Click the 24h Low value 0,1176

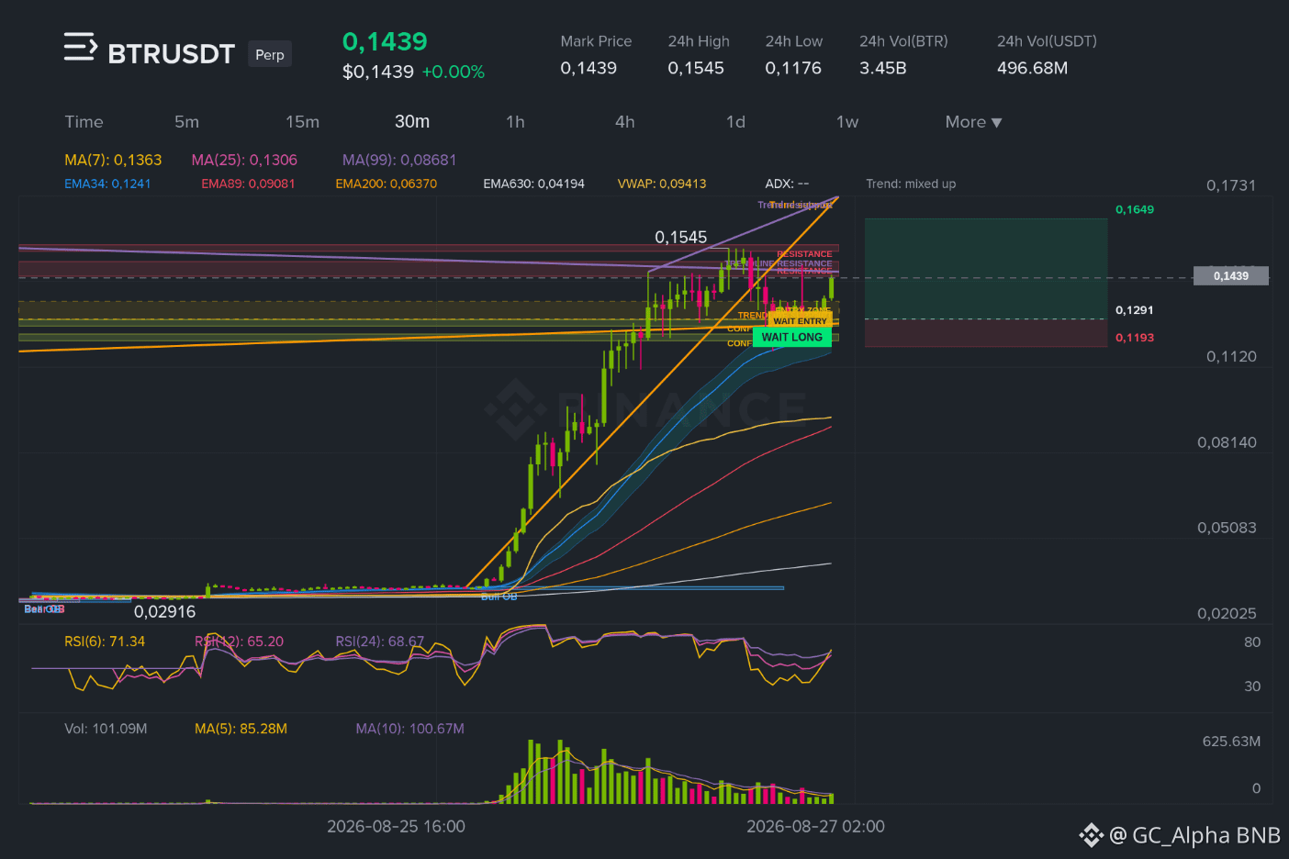tap(793, 68)
